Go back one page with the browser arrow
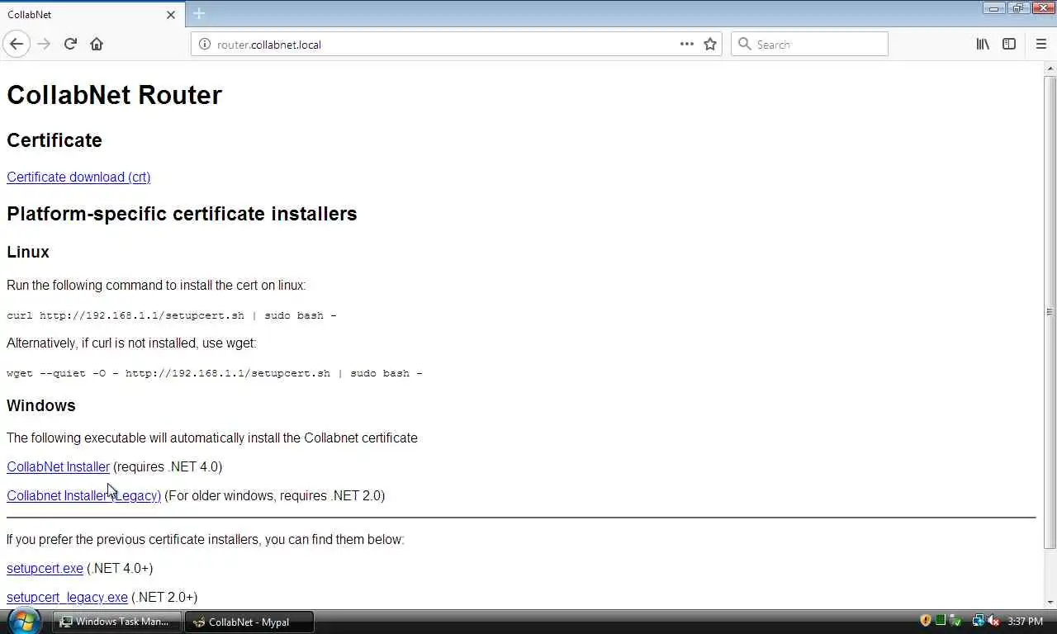Image resolution: width=1057 pixels, height=634 pixels. coord(17,45)
